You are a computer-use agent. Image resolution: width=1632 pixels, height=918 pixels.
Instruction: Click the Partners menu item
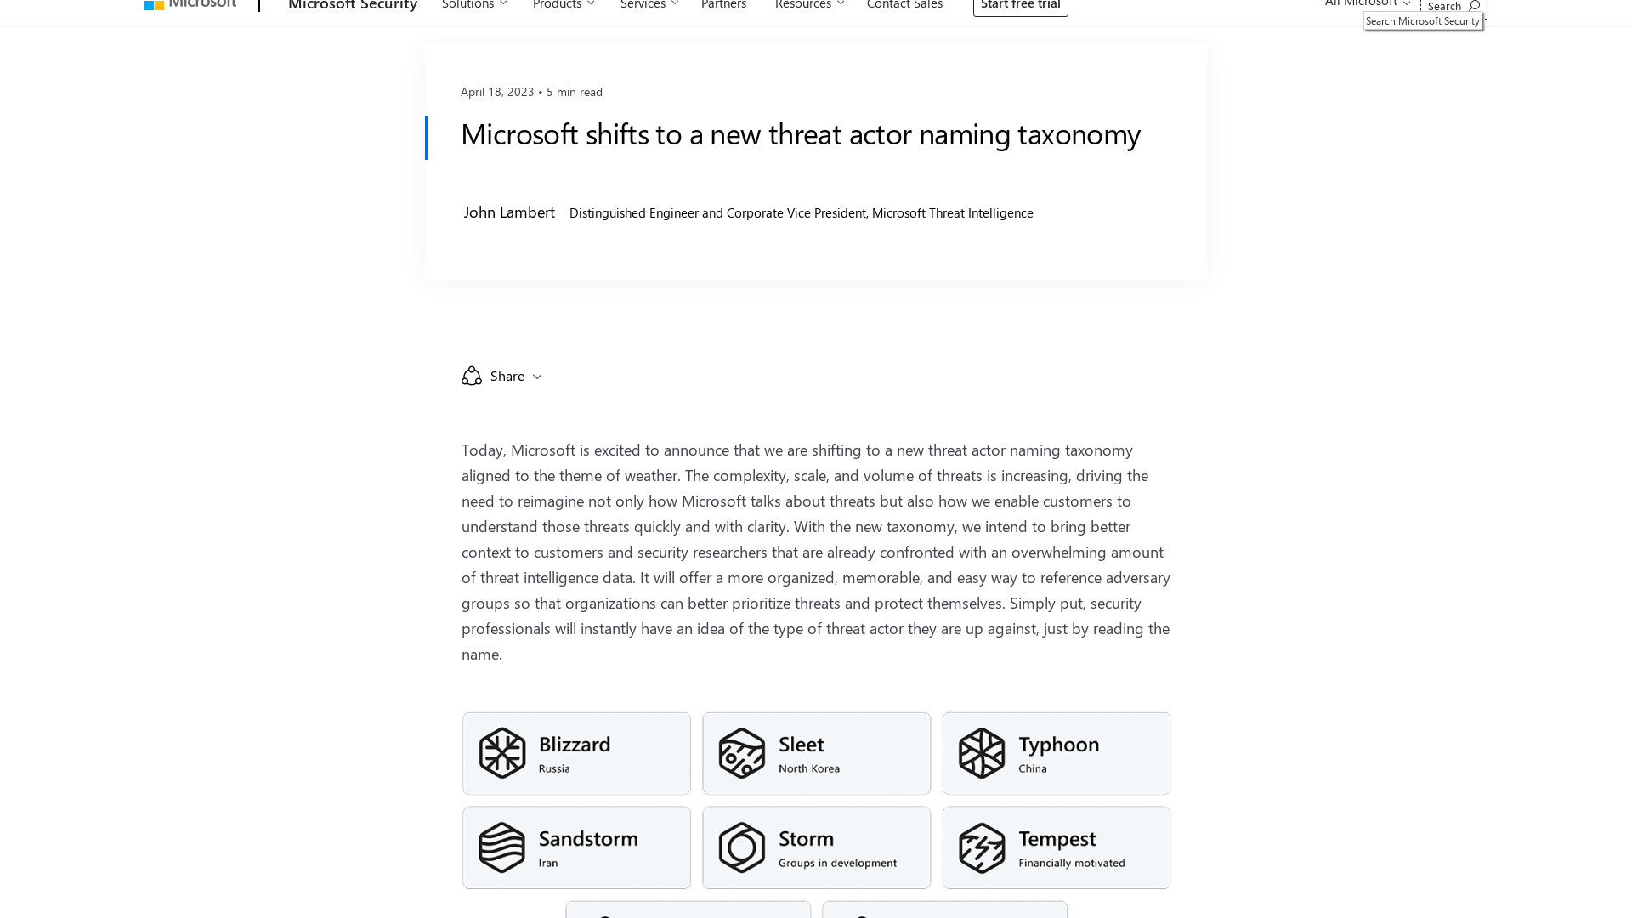point(723,6)
